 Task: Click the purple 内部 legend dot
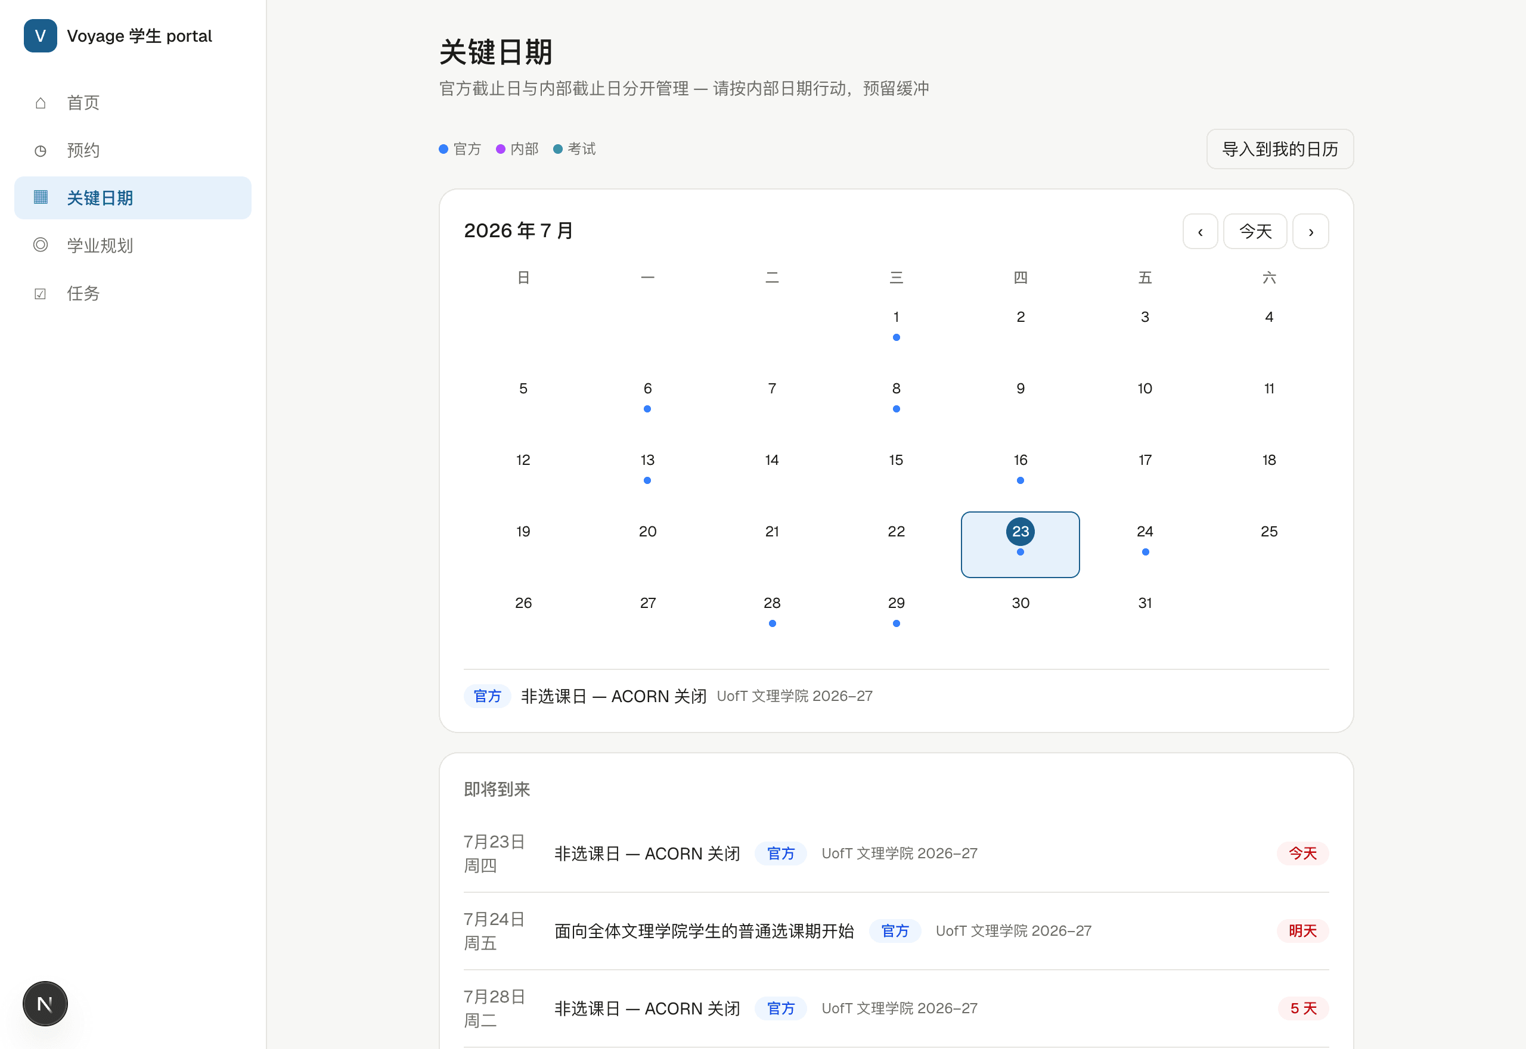point(501,149)
